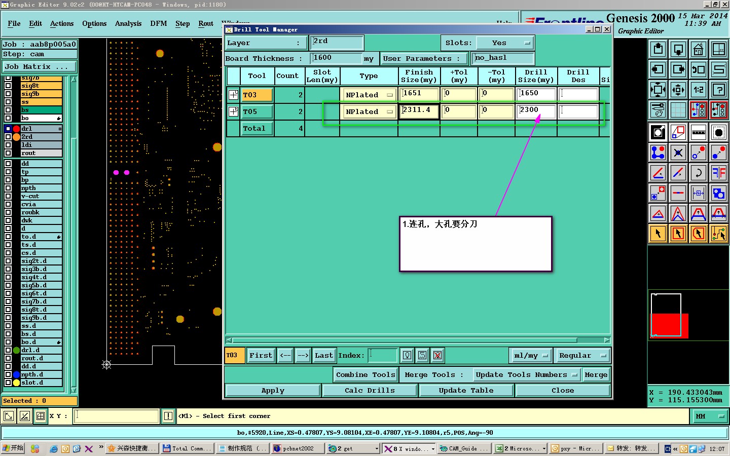Click the 1:2 zoom ratio icon

(x=699, y=90)
